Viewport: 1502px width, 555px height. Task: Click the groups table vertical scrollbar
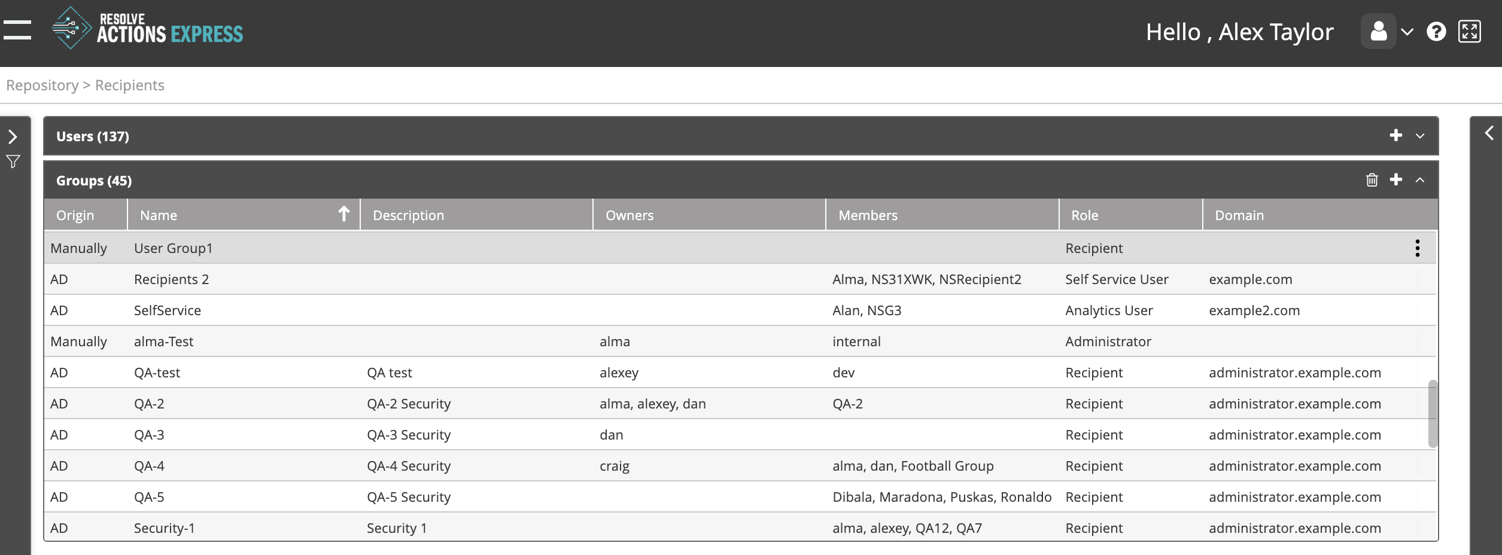click(x=1432, y=413)
